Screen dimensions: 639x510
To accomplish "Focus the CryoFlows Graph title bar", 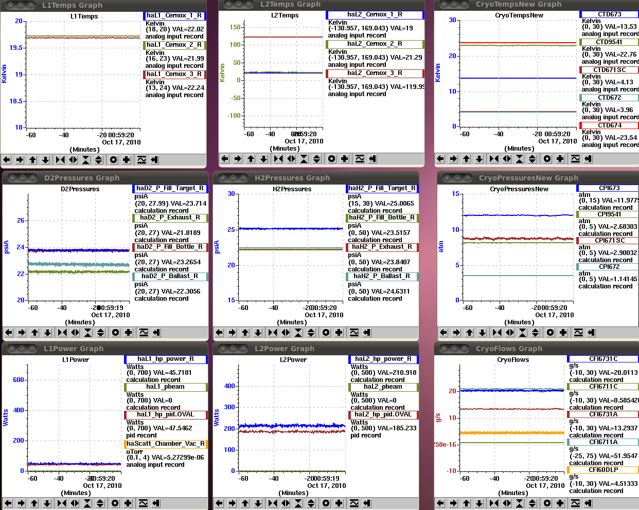I will click(537, 349).
